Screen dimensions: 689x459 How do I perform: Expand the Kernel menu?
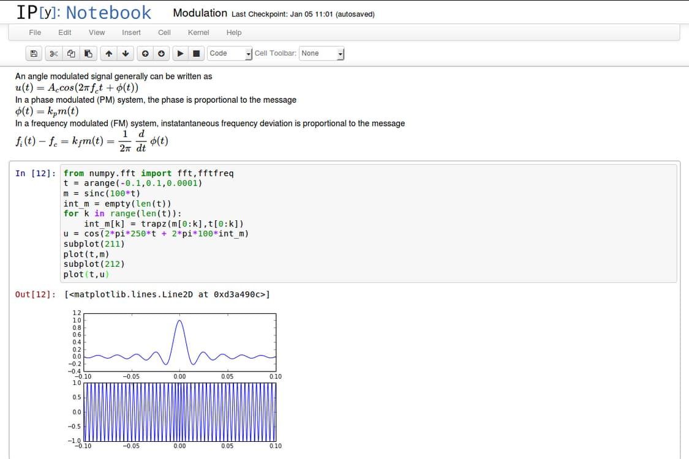(x=198, y=32)
